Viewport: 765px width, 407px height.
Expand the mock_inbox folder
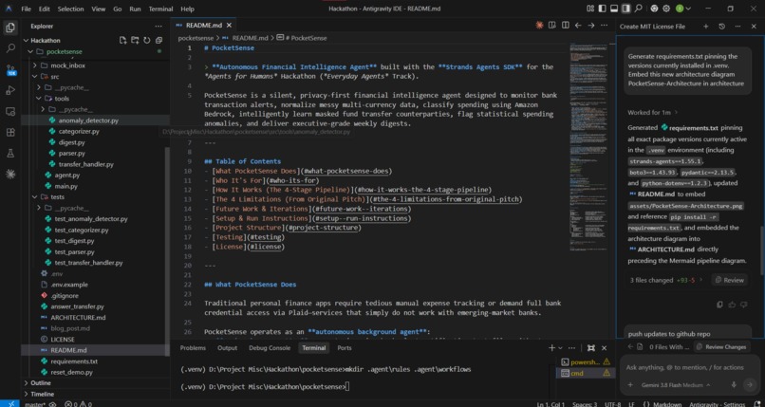pos(34,65)
